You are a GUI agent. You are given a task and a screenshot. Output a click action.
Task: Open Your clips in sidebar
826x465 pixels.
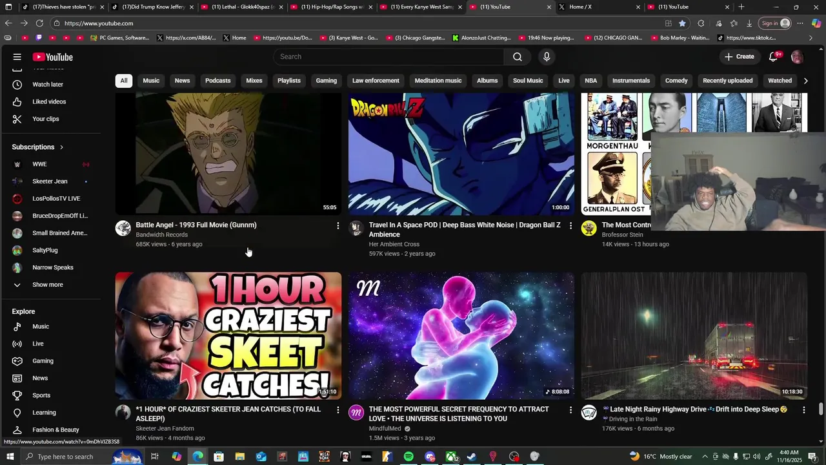(45, 119)
